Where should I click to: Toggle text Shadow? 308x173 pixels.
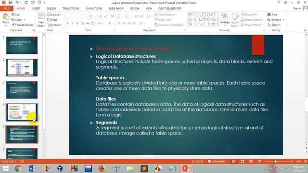(83, 24)
